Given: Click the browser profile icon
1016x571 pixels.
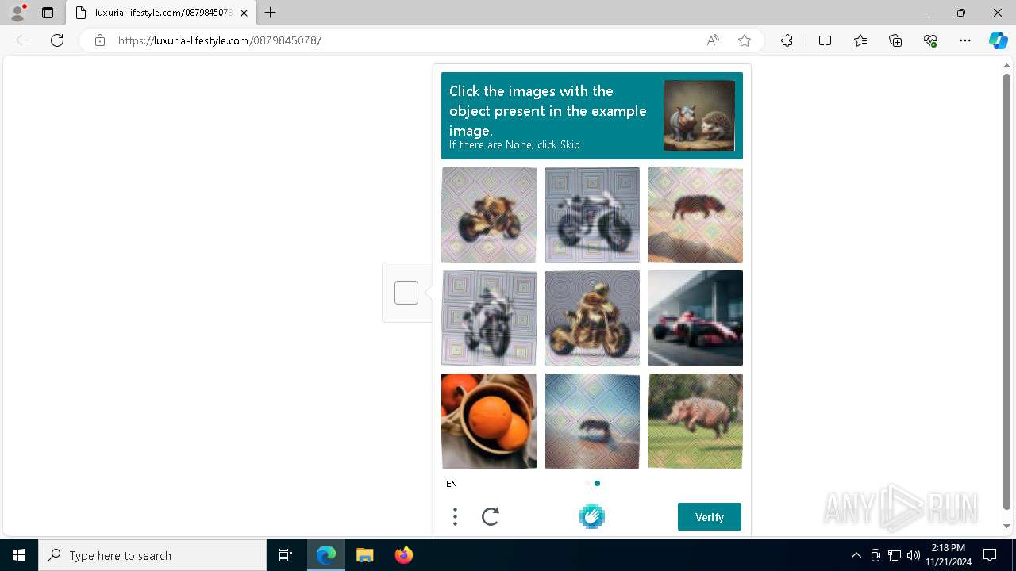Looking at the screenshot, I should (x=17, y=13).
